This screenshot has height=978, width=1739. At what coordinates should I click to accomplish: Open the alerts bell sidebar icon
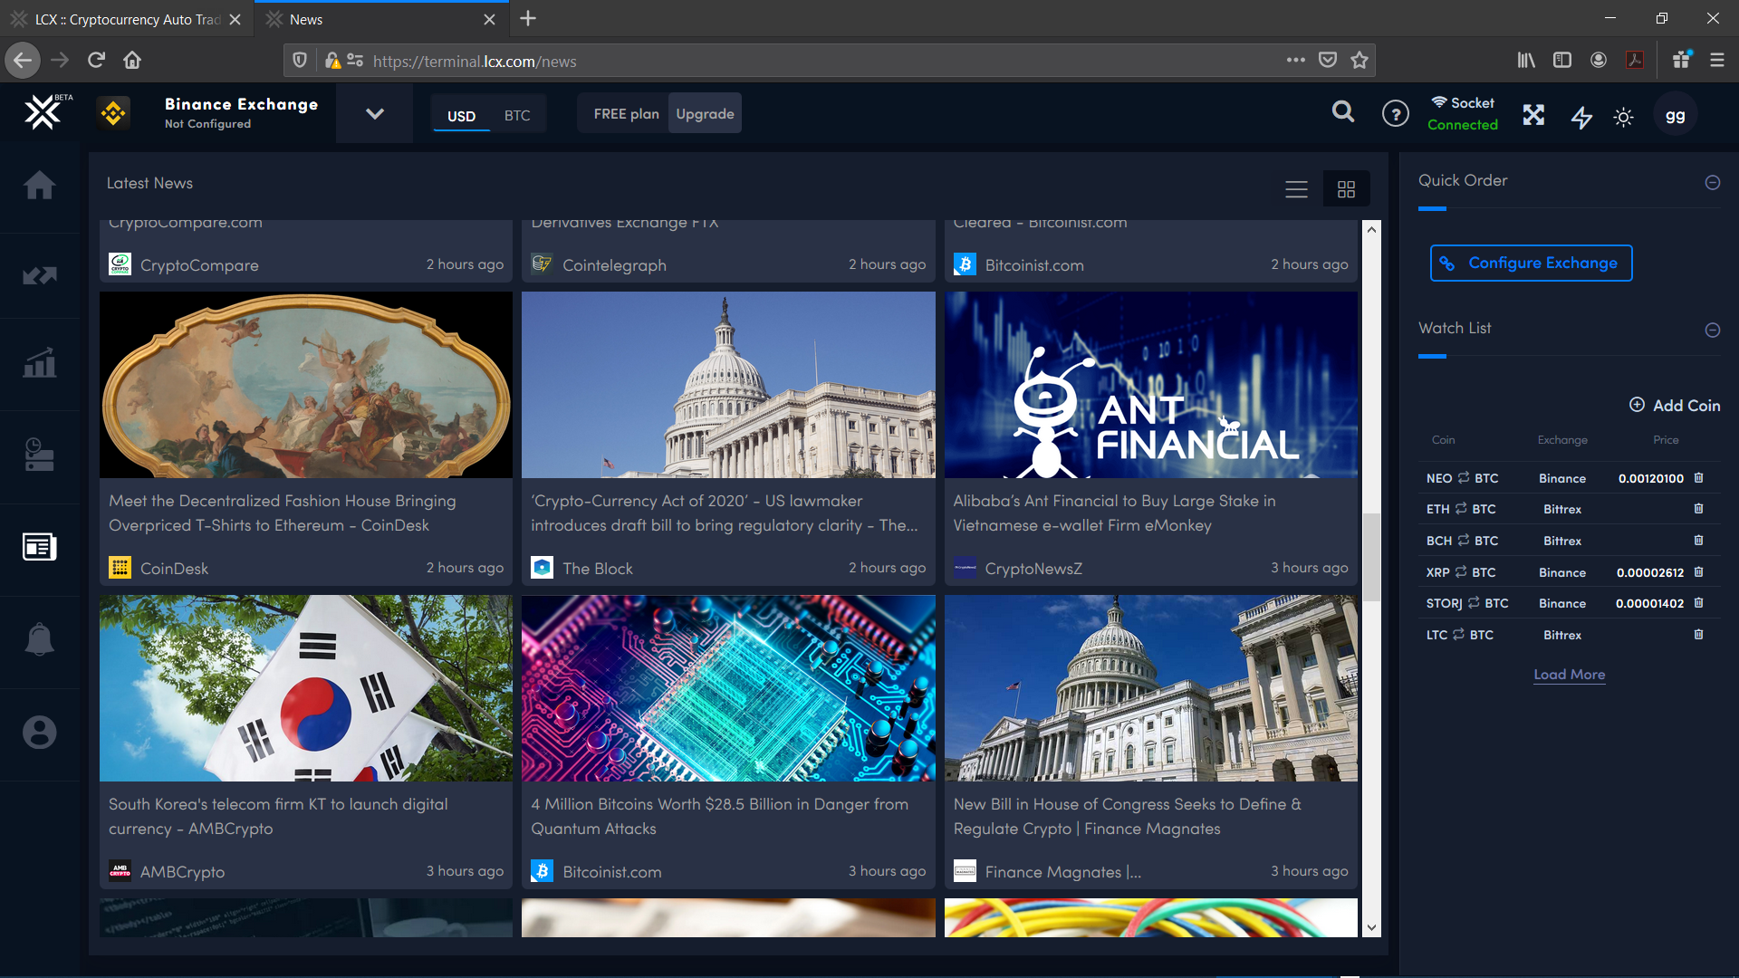click(39, 640)
